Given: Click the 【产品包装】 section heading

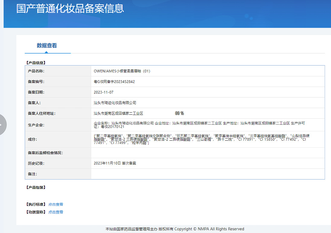Looking at the screenshot, I should pos(36,187).
